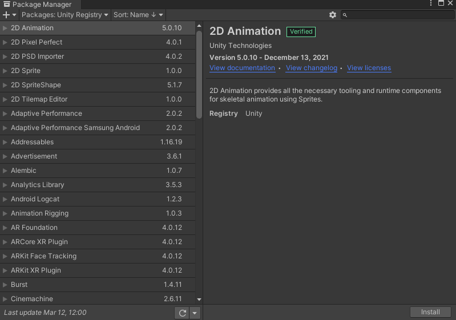Image resolution: width=456 pixels, height=320 pixels.
Task: Click version 1.16.19 in Addressables row
Action: (171, 142)
